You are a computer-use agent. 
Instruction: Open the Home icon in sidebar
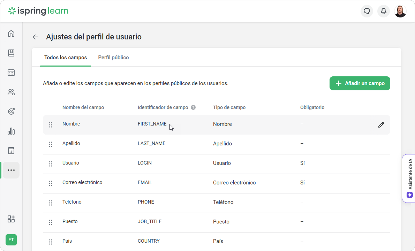11,33
